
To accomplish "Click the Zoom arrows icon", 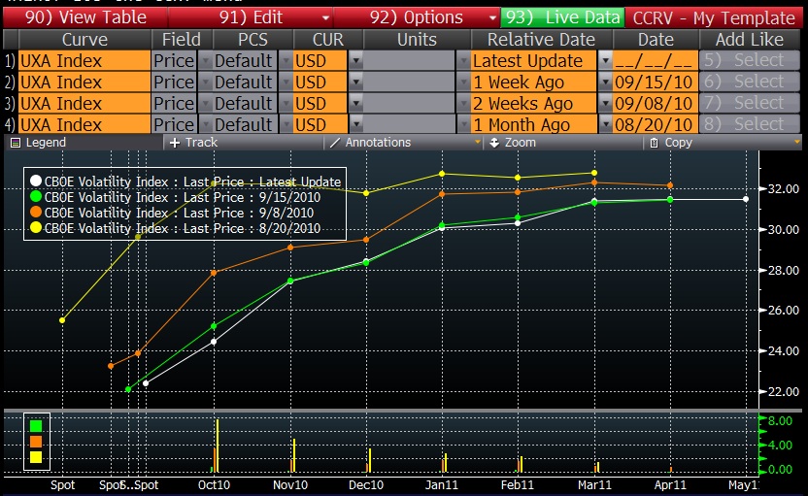I will pos(494,143).
